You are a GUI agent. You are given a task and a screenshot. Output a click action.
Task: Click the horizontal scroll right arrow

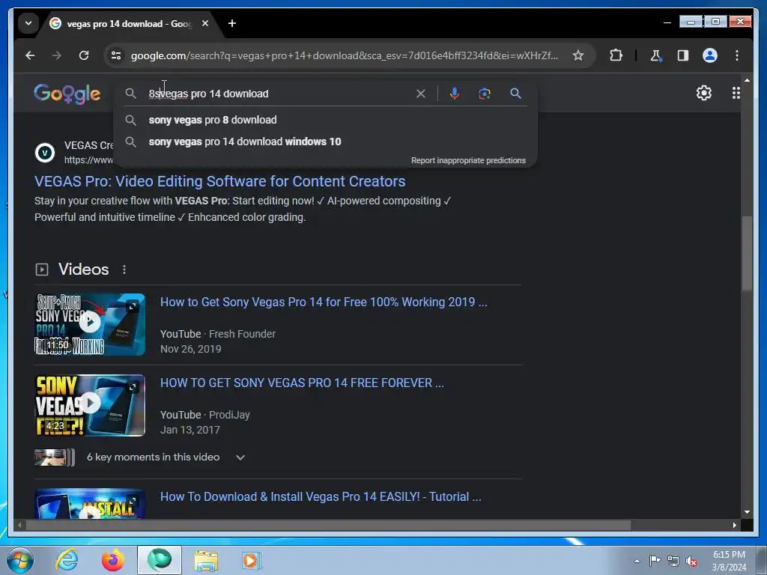(735, 525)
